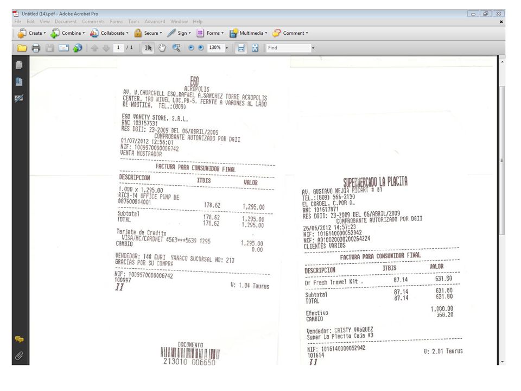Click the Secure padlock icon
521x391 pixels.
[x=138, y=33]
